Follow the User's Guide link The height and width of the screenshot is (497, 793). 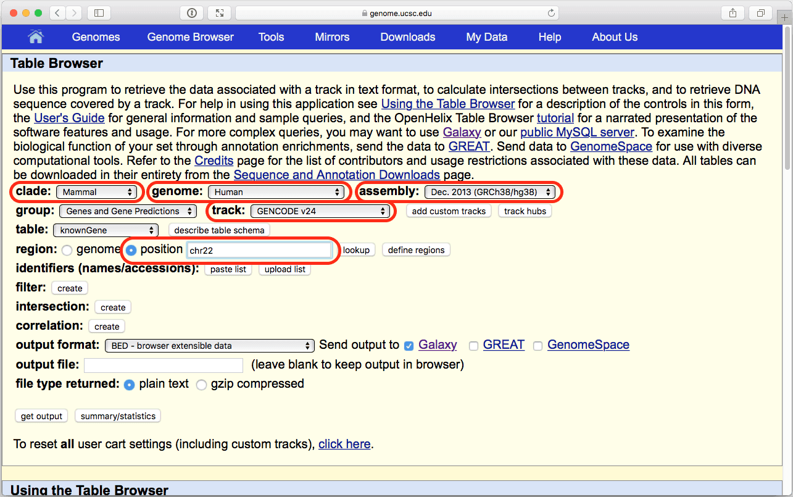[x=69, y=118]
